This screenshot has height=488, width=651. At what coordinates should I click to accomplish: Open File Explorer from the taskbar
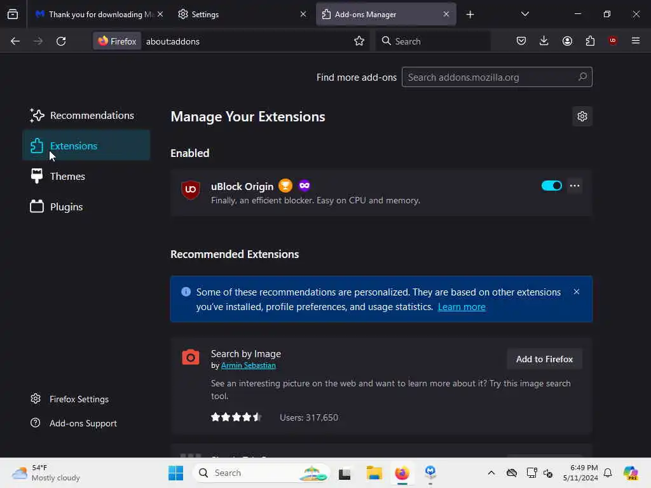click(374, 473)
